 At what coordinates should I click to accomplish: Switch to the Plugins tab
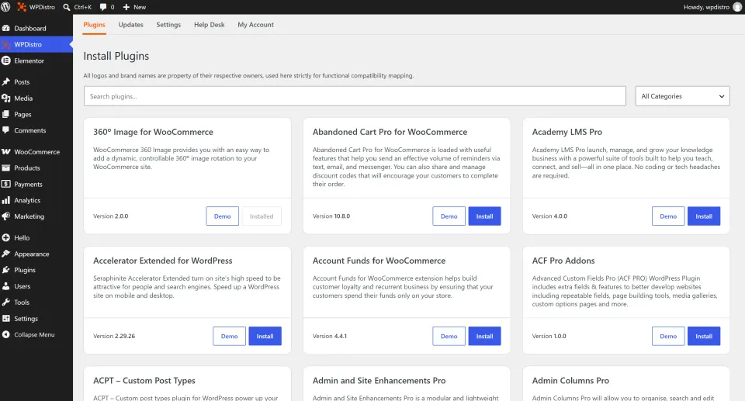[x=94, y=25]
